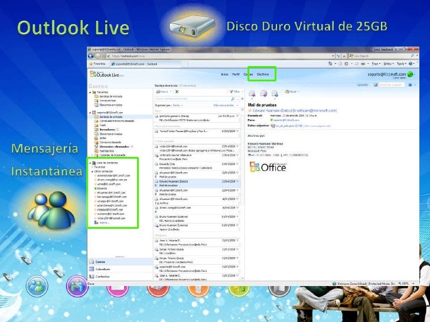The width and height of the screenshot is (430, 322).
Task: Open SkyDrive from the top navigation
Action: (263, 74)
